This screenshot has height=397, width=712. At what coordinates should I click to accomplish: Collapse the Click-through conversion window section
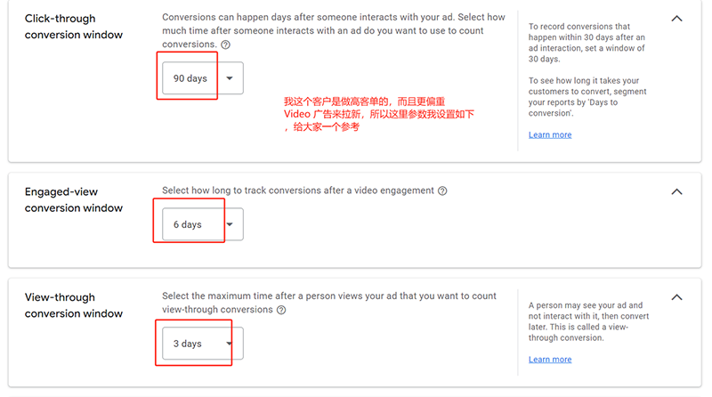tap(676, 18)
